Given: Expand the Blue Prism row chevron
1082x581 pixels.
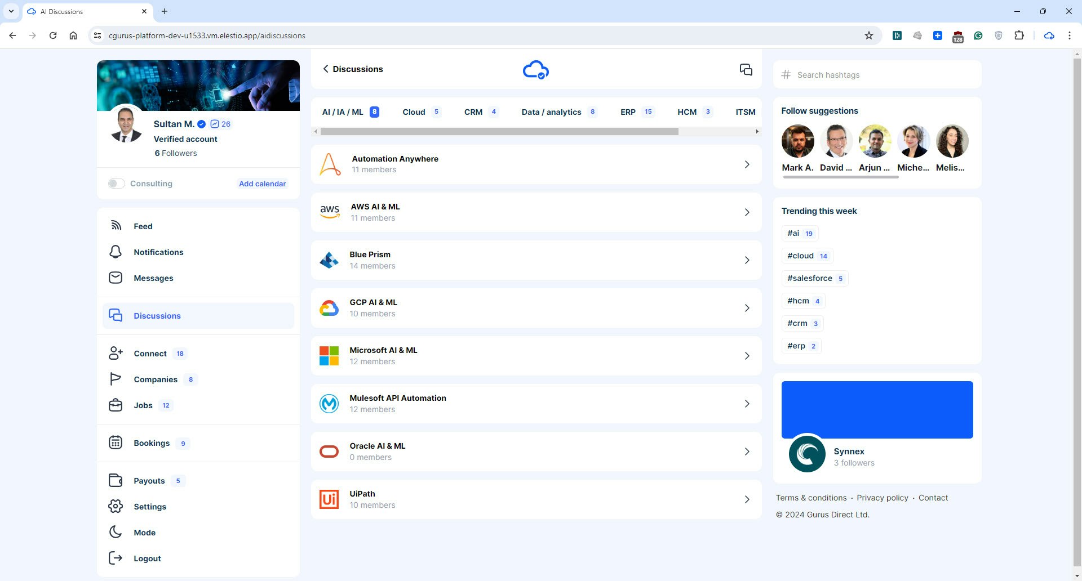Looking at the screenshot, I should click(747, 260).
